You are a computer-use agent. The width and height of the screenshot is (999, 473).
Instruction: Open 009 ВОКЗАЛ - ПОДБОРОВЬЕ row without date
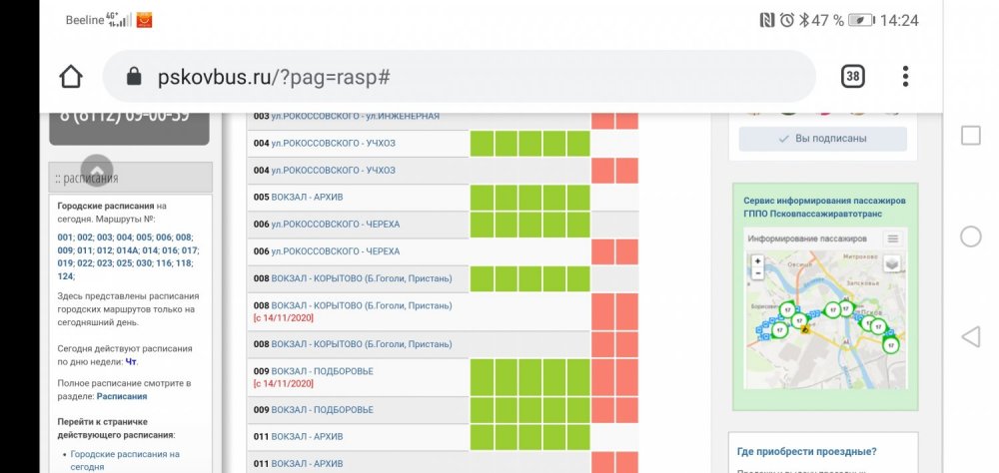click(x=314, y=410)
